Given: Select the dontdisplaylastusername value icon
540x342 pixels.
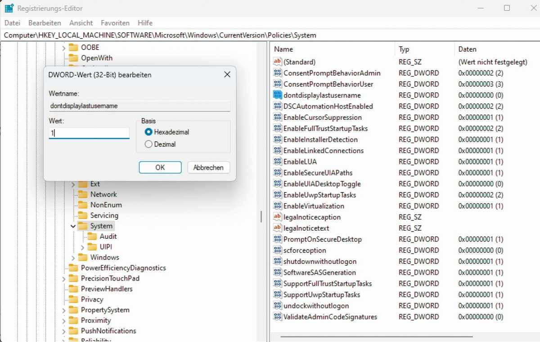Looking at the screenshot, I should (277, 95).
